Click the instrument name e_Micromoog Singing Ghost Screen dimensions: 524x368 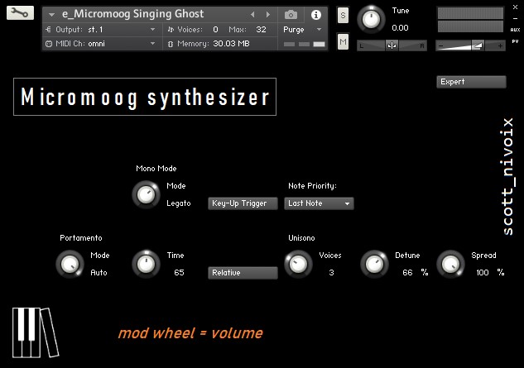tap(132, 14)
